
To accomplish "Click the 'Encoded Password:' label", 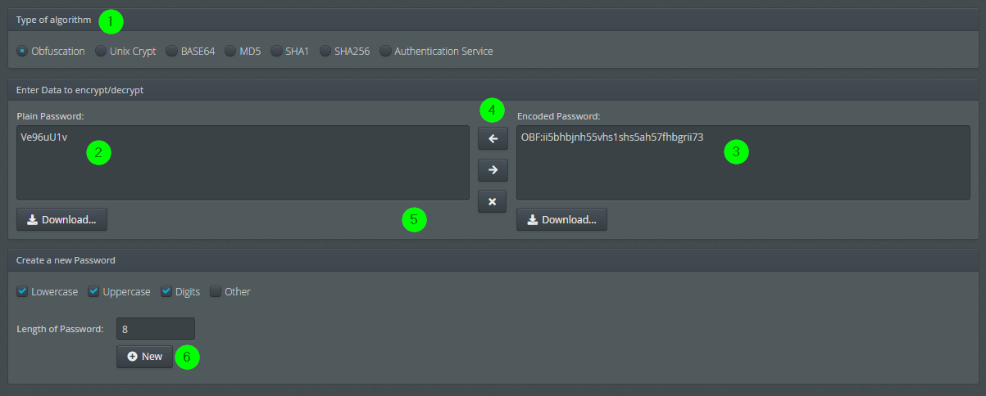I will pyautogui.click(x=559, y=116).
